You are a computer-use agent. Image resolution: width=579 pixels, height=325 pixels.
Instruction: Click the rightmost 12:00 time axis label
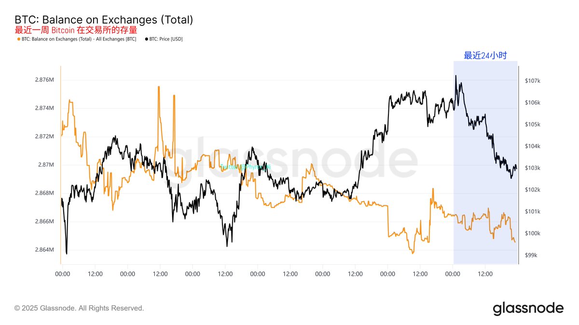tap(485, 274)
